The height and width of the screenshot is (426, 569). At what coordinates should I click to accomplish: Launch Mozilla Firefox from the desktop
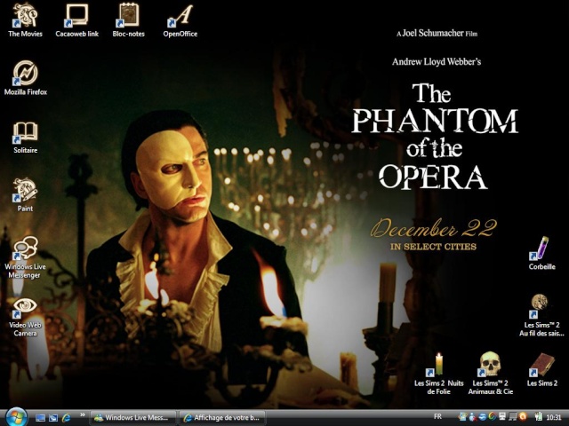[26, 78]
